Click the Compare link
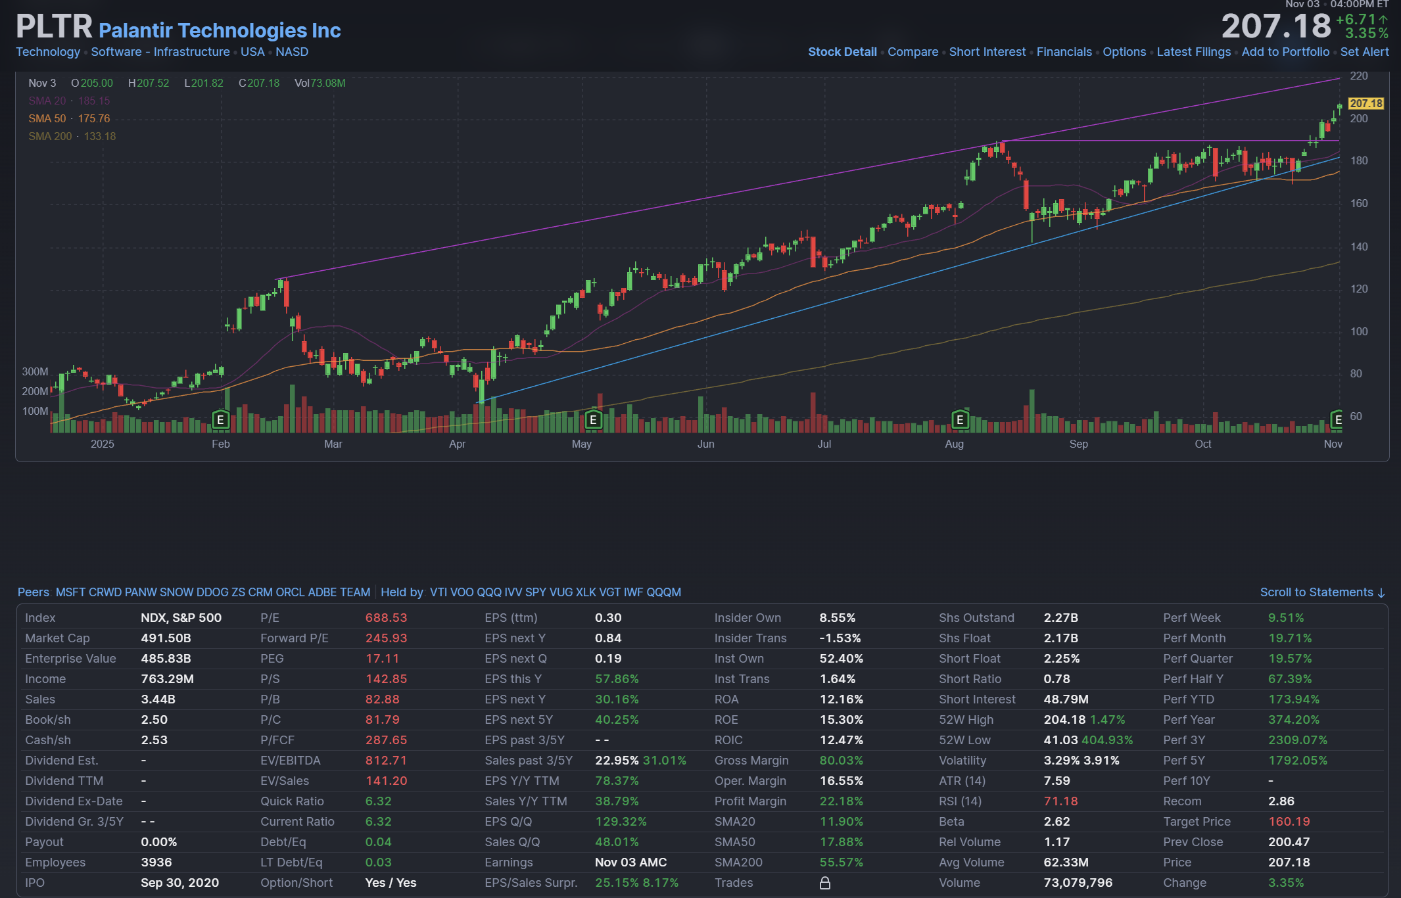 coord(913,52)
